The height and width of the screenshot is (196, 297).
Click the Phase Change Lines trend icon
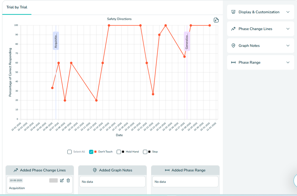pos(233,29)
